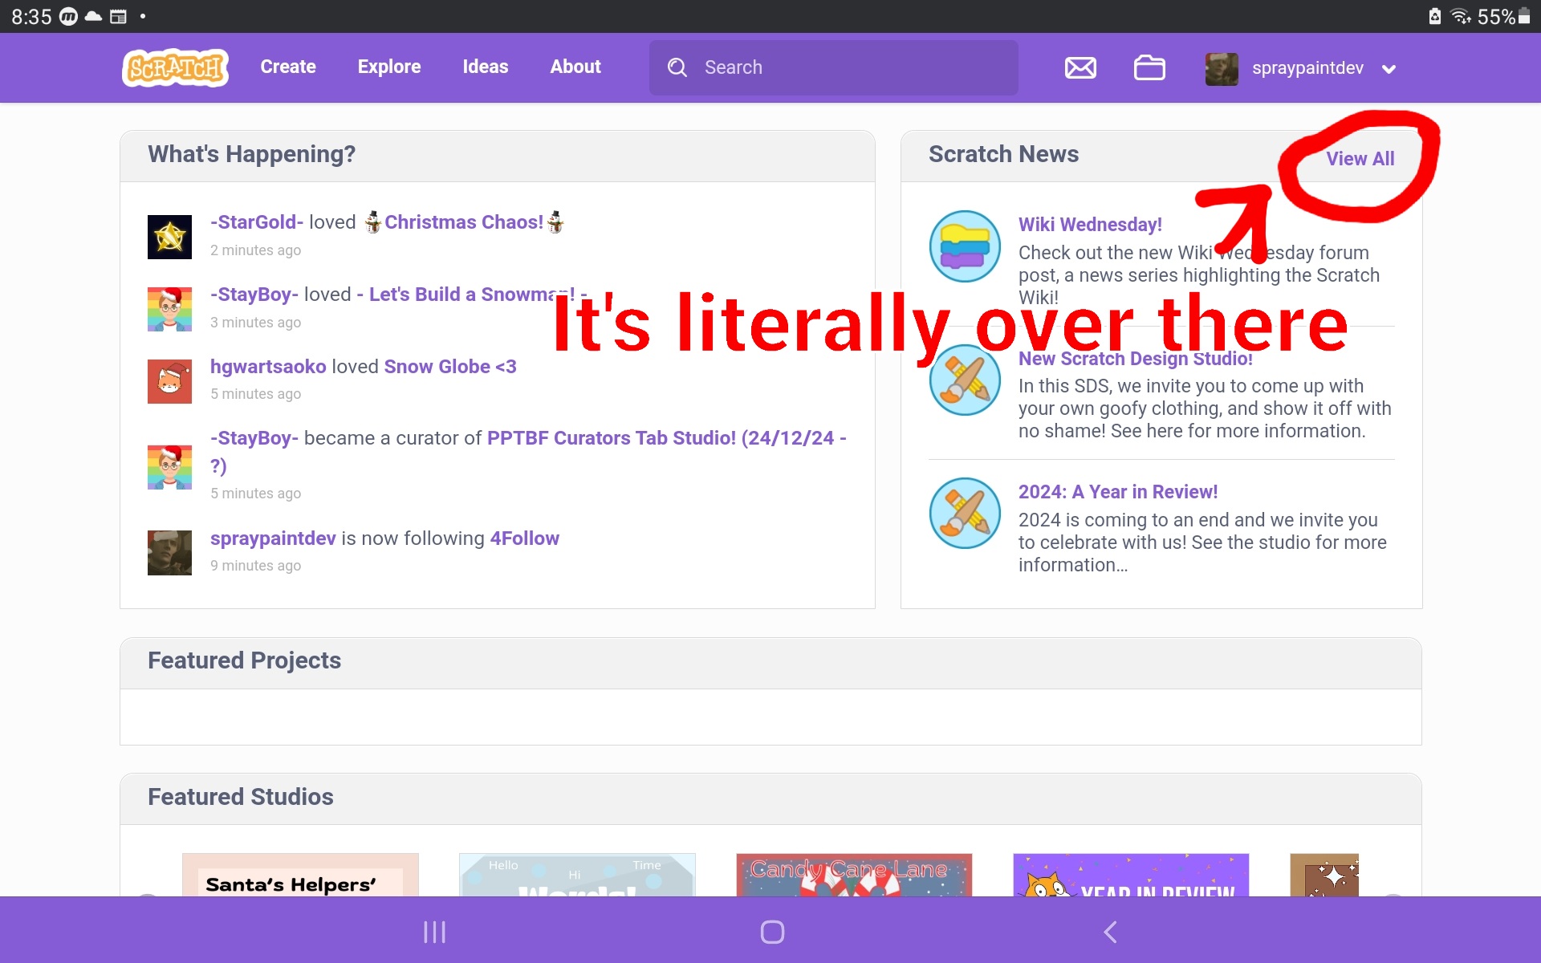Click the Wiki Wednesday news icon
This screenshot has height=963, width=1541.
point(965,246)
